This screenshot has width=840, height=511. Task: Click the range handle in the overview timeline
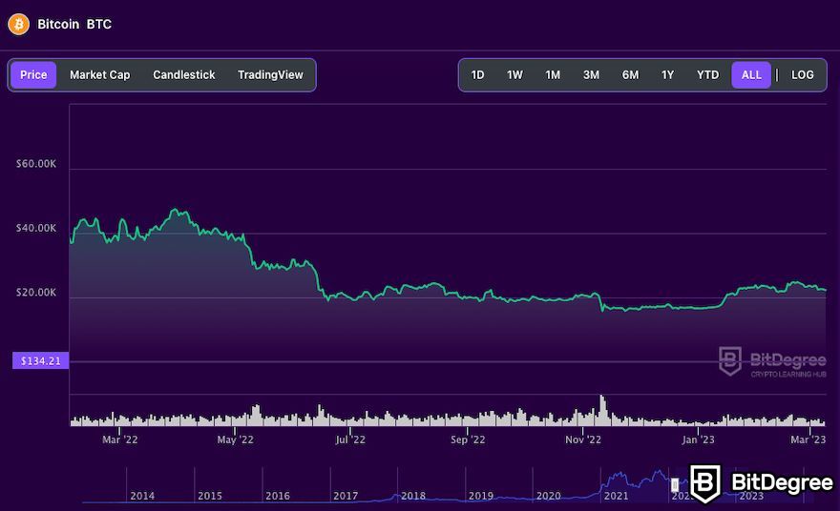675,484
